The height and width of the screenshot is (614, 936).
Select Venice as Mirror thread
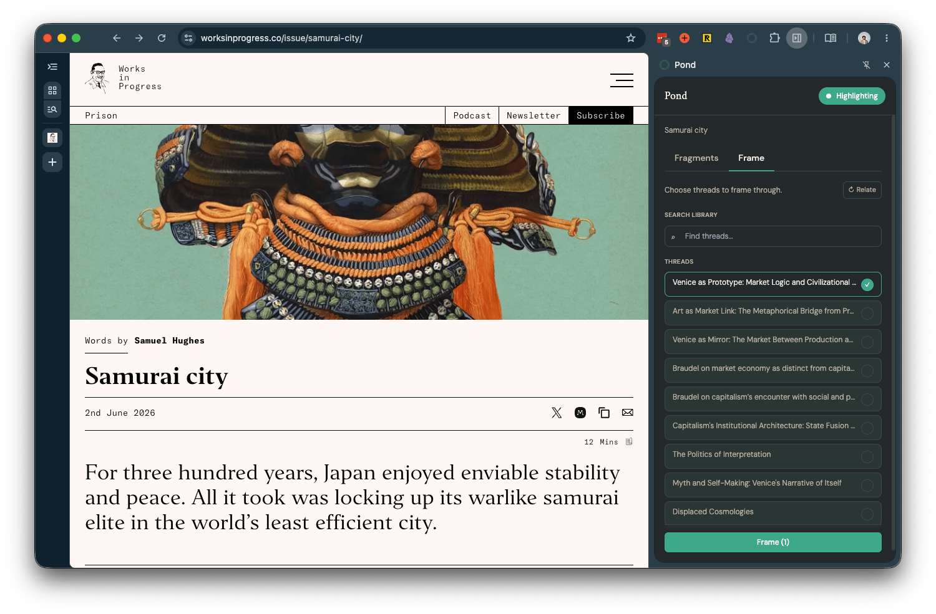[773, 342]
